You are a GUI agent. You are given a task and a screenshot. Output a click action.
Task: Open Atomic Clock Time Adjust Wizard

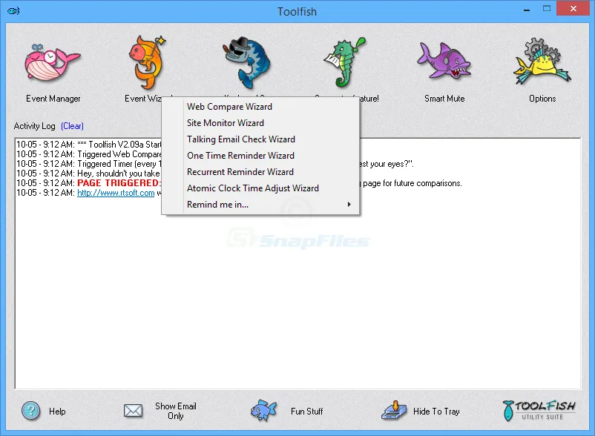point(260,188)
